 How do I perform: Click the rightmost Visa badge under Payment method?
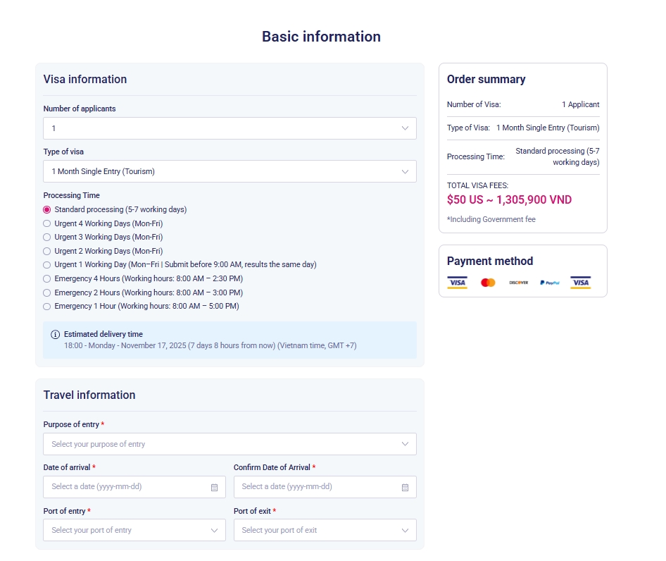(x=580, y=281)
